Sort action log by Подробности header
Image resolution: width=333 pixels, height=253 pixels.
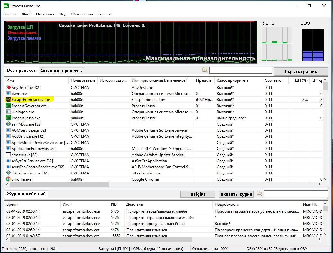257,204
